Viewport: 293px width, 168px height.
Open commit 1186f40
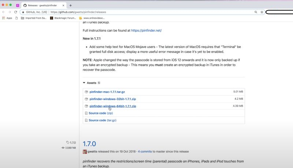70,148
